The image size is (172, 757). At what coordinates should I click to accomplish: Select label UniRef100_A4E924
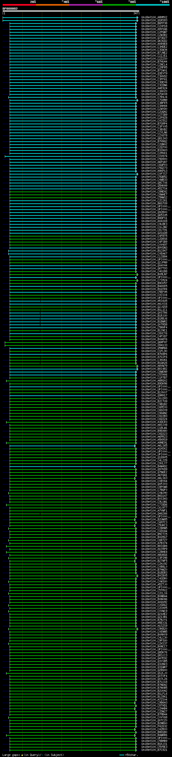(154, 88)
